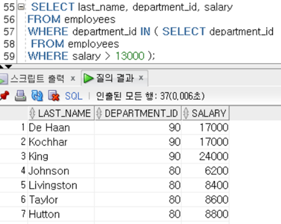Close the 질의 결과 tab
This screenshot has width=281, height=224.
coord(141,78)
